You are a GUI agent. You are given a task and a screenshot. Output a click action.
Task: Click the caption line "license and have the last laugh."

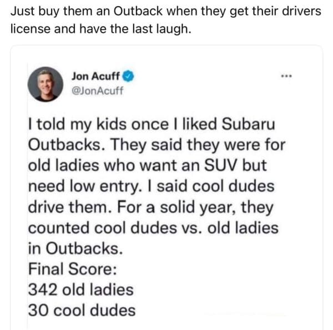pyautogui.click(x=100, y=28)
